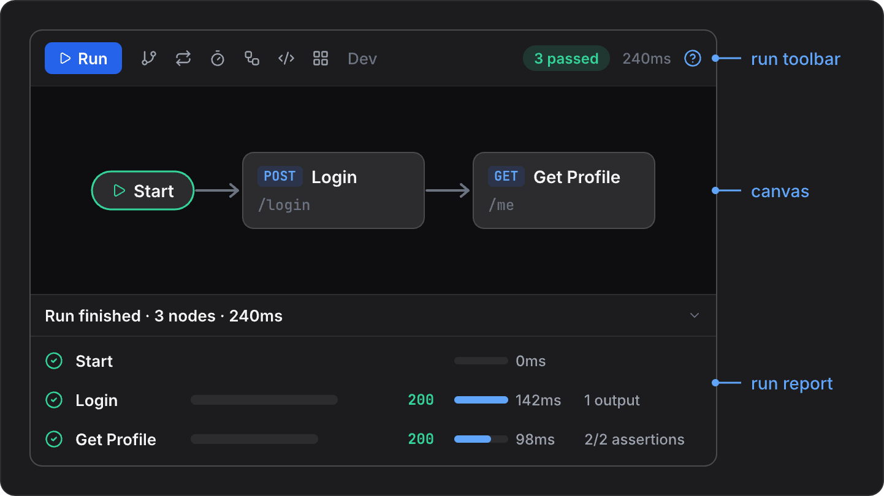Click the 142ms timing bar for Login
Viewport: 884px width, 496px height.
click(481, 400)
